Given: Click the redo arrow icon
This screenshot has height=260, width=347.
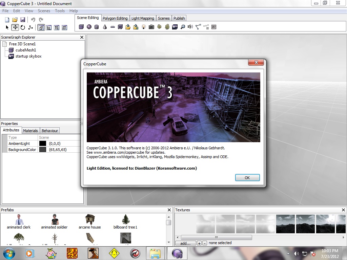Looking at the screenshot, I should (41, 20).
